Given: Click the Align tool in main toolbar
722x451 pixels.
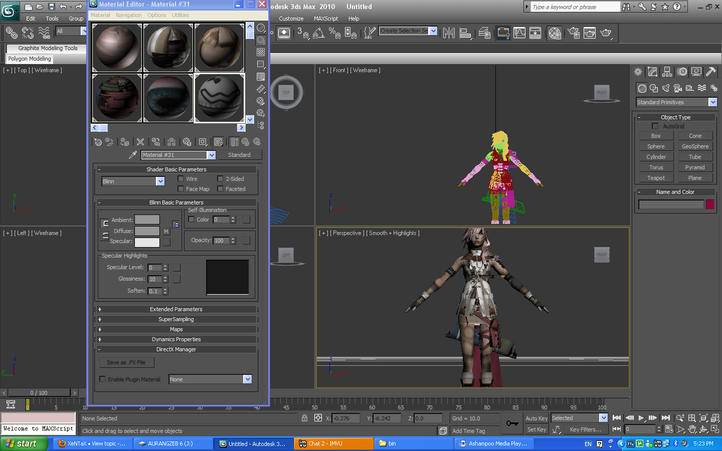Looking at the screenshot, I should click(466, 33).
